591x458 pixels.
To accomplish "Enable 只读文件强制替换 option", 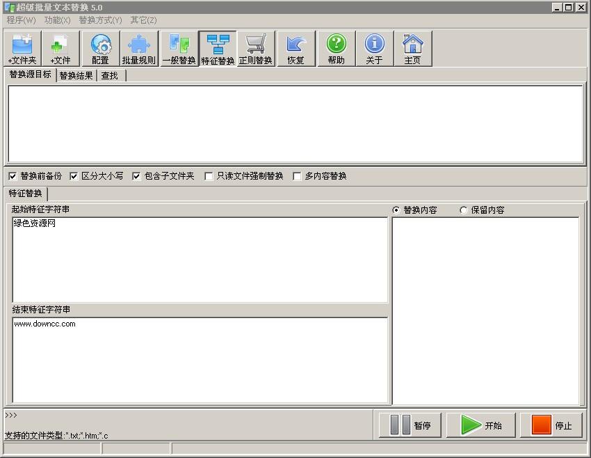I will pyautogui.click(x=209, y=176).
